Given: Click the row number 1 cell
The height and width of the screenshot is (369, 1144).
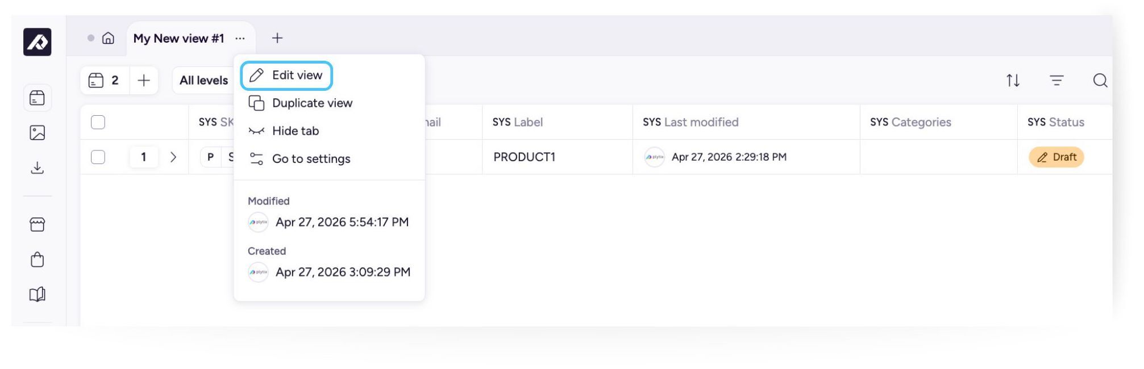Looking at the screenshot, I should tap(143, 157).
